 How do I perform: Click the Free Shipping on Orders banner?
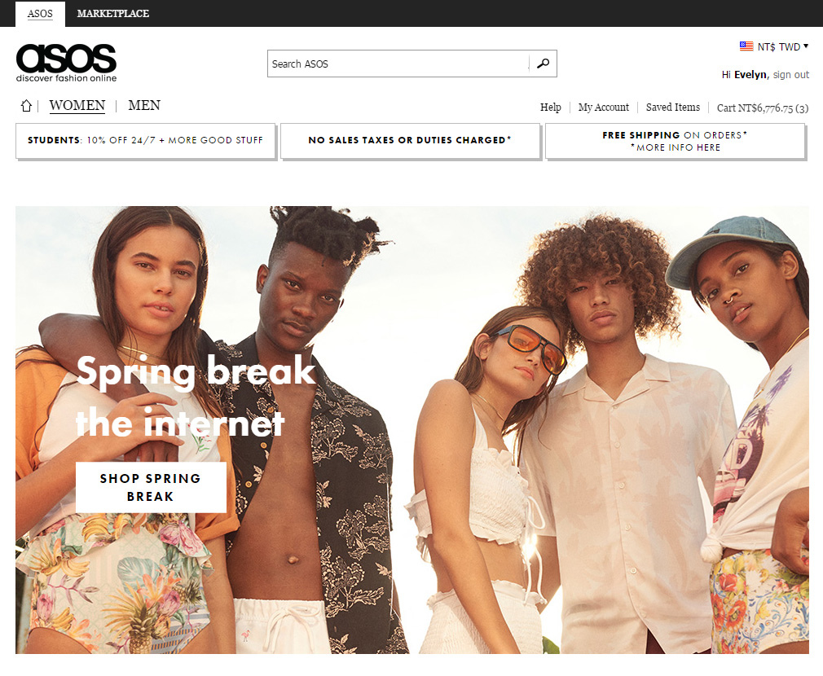coord(675,141)
